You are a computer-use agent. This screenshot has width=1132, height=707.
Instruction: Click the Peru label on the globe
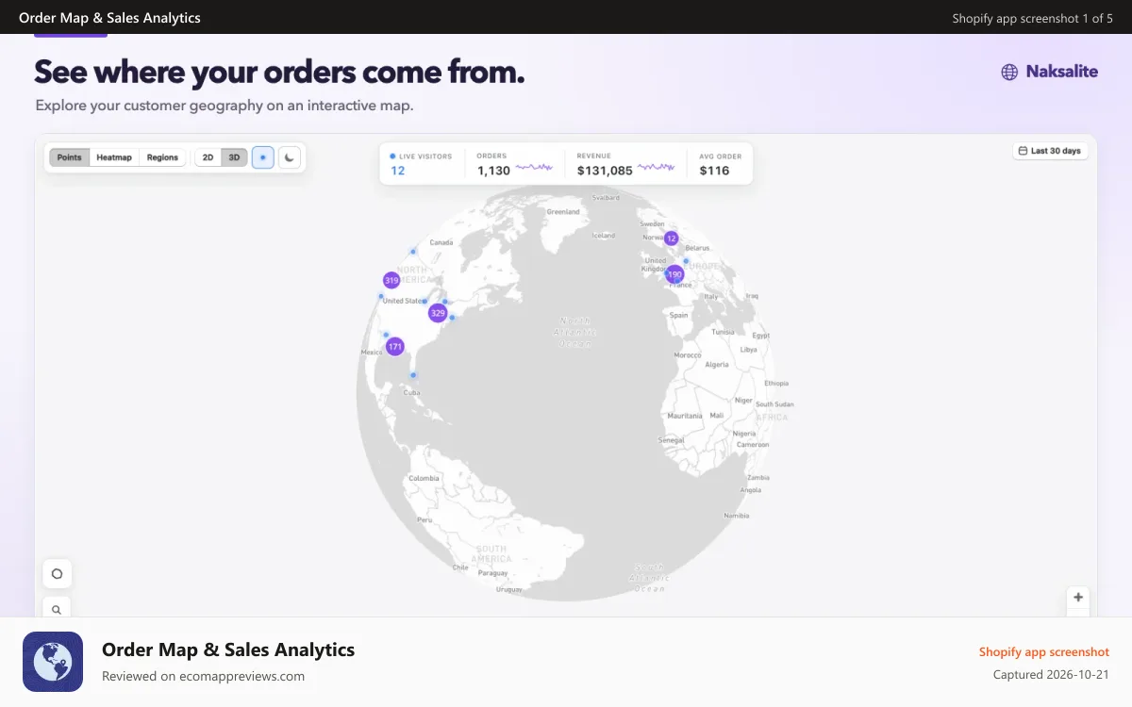click(x=424, y=519)
